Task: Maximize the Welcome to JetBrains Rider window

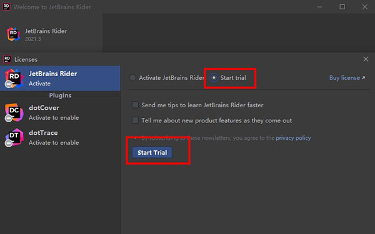Action: pos(342,7)
